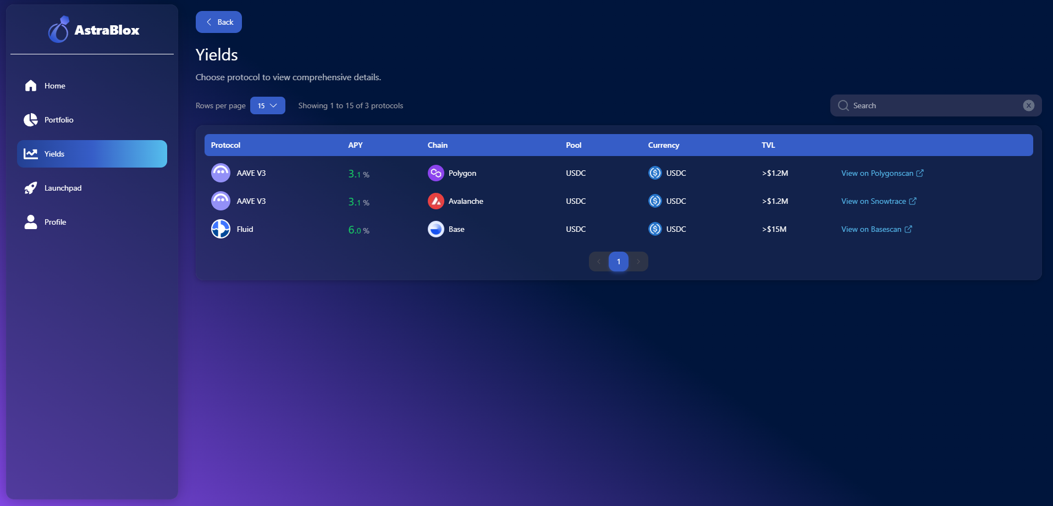Click the next page chevron in pagination
The height and width of the screenshot is (506, 1053).
coord(638,262)
